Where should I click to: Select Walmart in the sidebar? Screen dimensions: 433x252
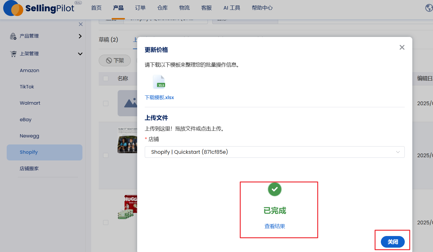click(30, 103)
